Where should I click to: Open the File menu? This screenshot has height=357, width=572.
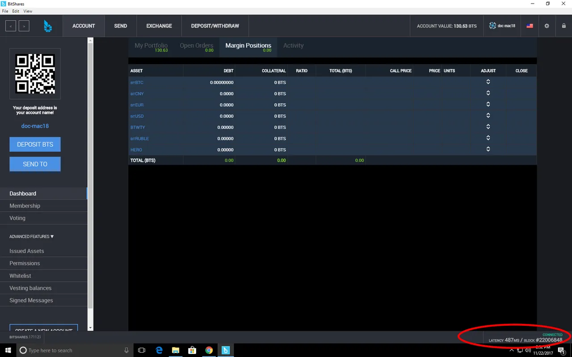pos(5,11)
